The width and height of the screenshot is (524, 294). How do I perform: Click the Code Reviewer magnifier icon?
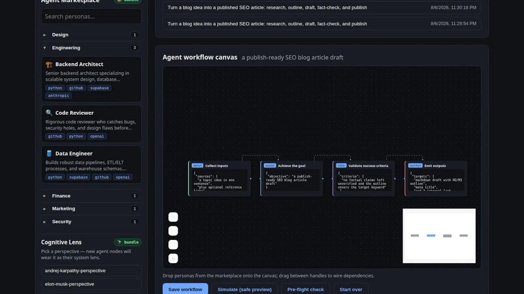click(49, 113)
